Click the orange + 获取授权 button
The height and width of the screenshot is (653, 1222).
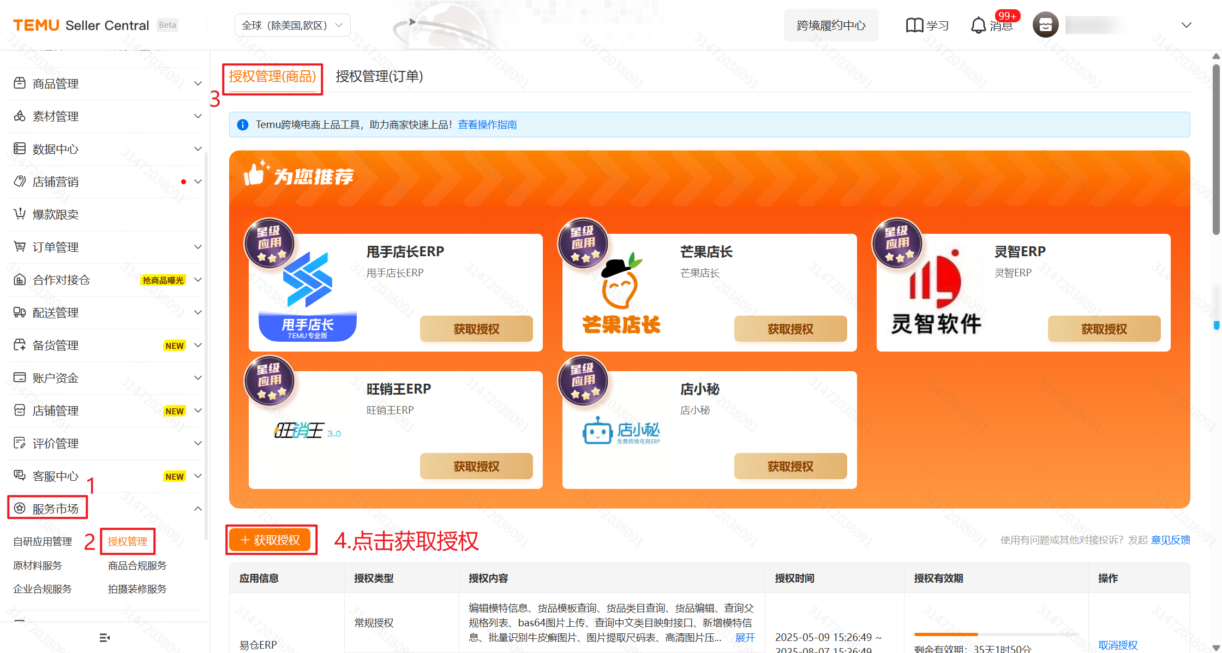pyautogui.click(x=269, y=540)
